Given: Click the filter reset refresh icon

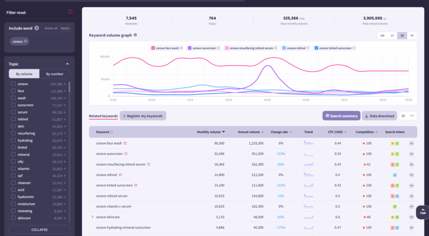Looking at the screenshot, I should pyautogui.click(x=70, y=12).
